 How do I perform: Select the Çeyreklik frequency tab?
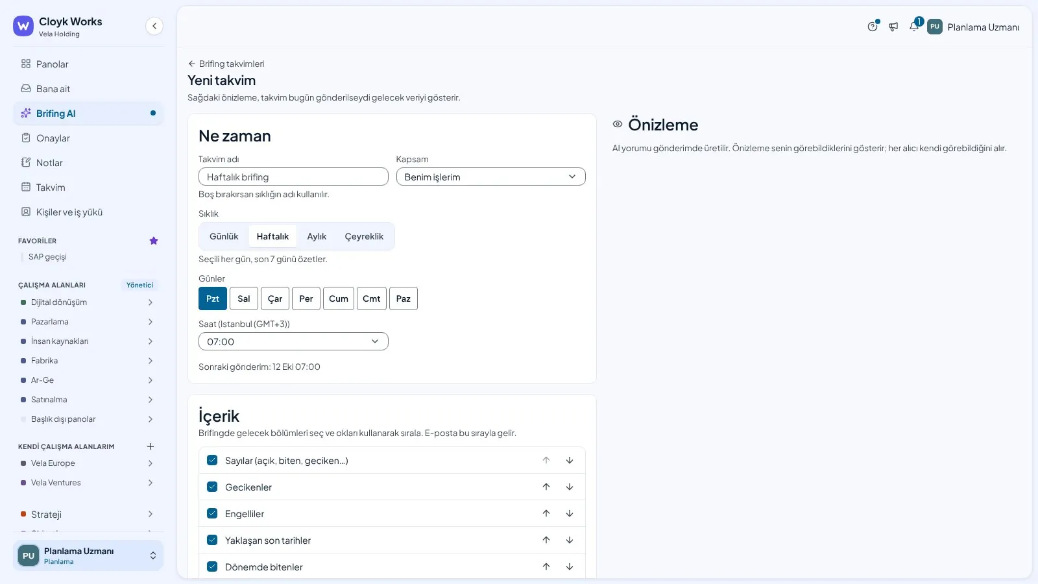point(364,236)
